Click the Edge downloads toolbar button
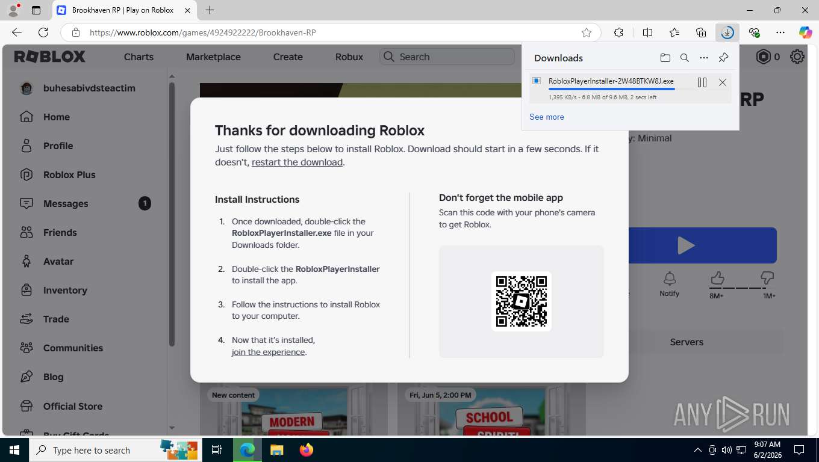Image resolution: width=819 pixels, height=462 pixels. pyautogui.click(x=727, y=32)
